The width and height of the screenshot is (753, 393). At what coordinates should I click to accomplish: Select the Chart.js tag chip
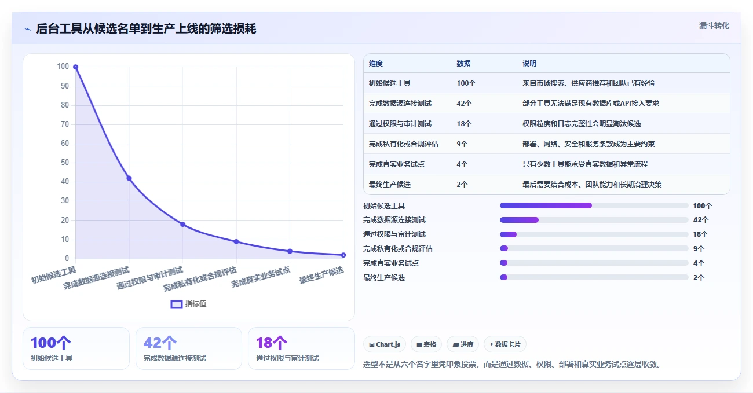pyautogui.click(x=385, y=344)
